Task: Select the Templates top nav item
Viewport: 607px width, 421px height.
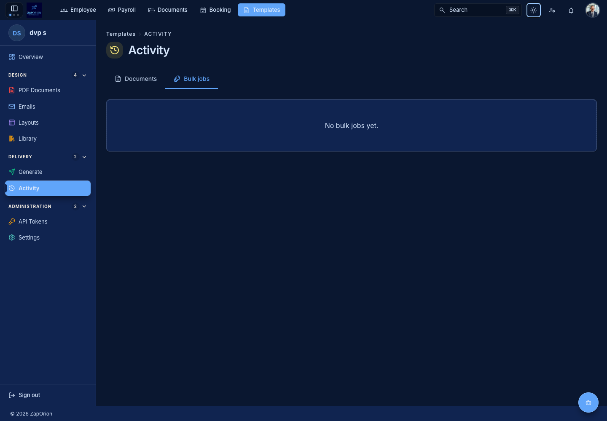Action: click(x=261, y=10)
